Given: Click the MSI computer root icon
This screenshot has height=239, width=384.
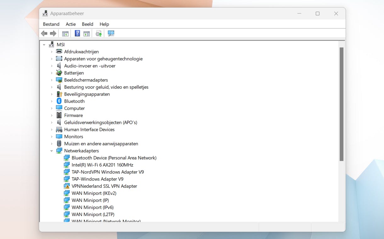Looking at the screenshot, I should click(52, 45).
